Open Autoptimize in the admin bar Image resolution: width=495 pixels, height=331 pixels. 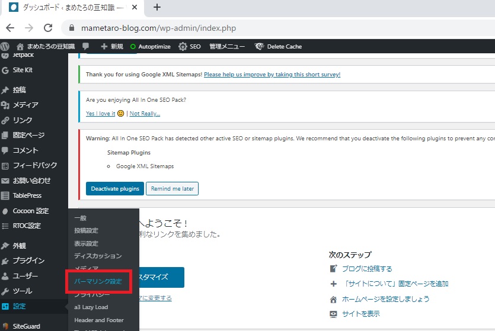pyautogui.click(x=150, y=46)
